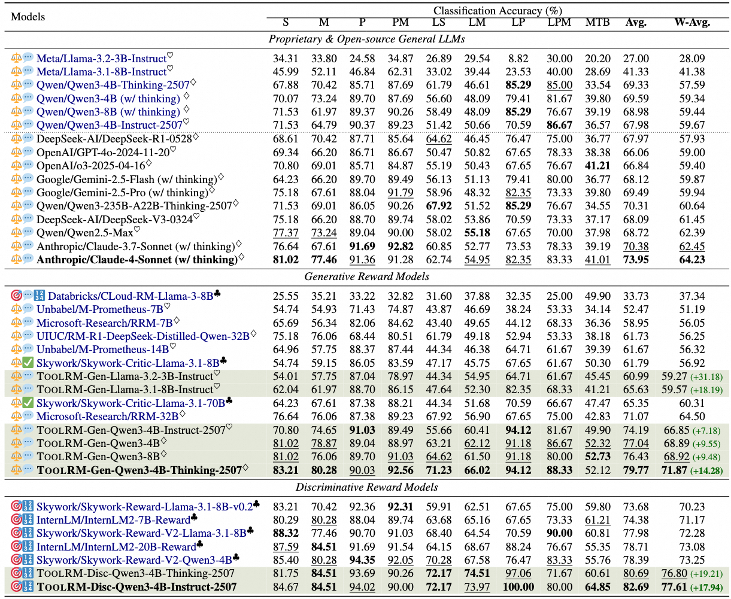Click the 'LPM' column header

(559, 23)
